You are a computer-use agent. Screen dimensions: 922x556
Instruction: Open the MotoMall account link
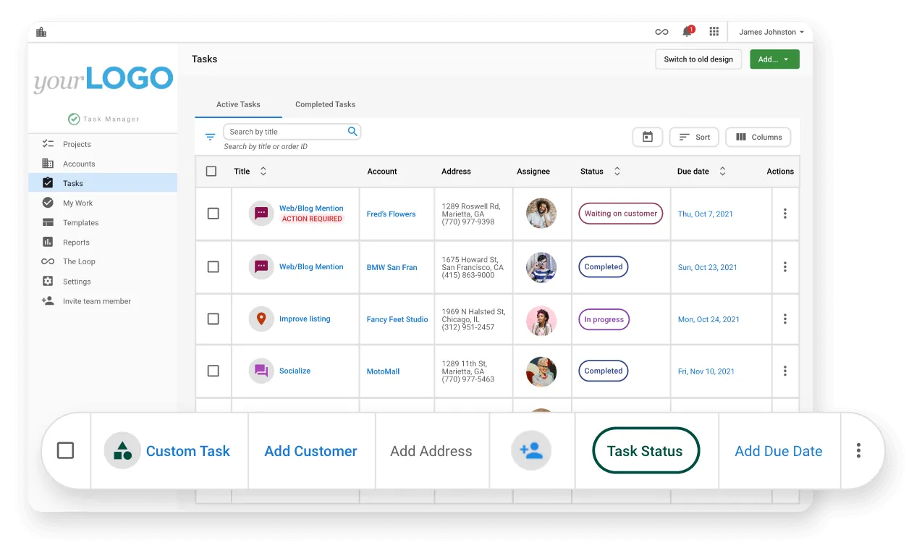point(383,371)
